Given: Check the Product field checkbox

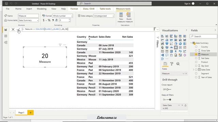Looking at the screenshot, I should (x=196, y=62).
